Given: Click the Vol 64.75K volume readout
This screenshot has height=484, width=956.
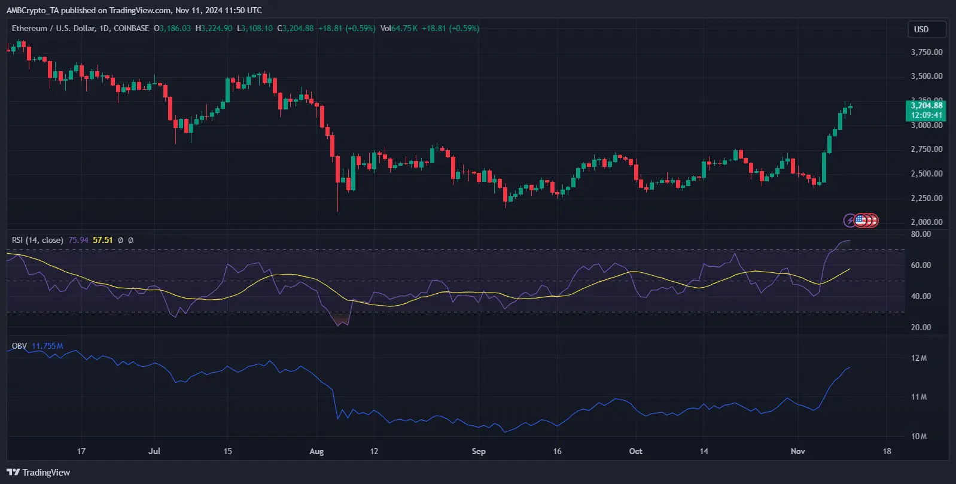Looking at the screenshot, I should (x=399, y=28).
